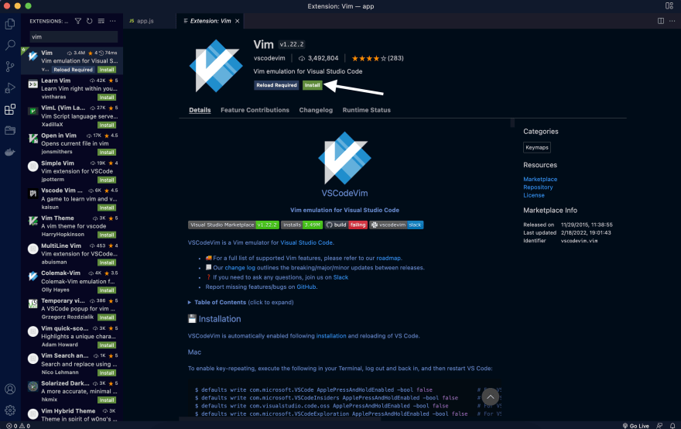This screenshot has height=429, width=681.
Task: Click the build failing badge
Action: pos(346,225)
